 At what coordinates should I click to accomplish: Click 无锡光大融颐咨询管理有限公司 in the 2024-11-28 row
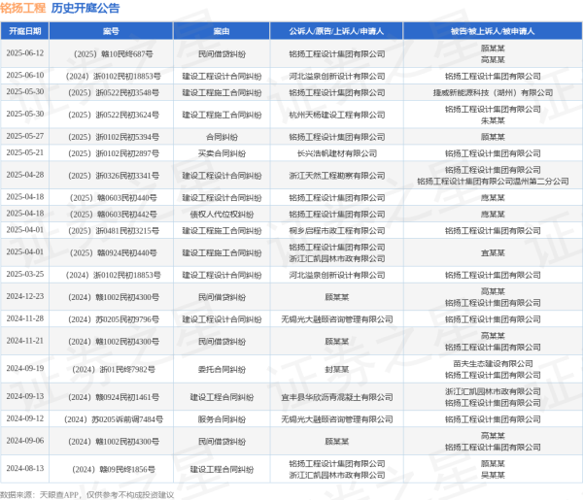[x=337, y=319]
